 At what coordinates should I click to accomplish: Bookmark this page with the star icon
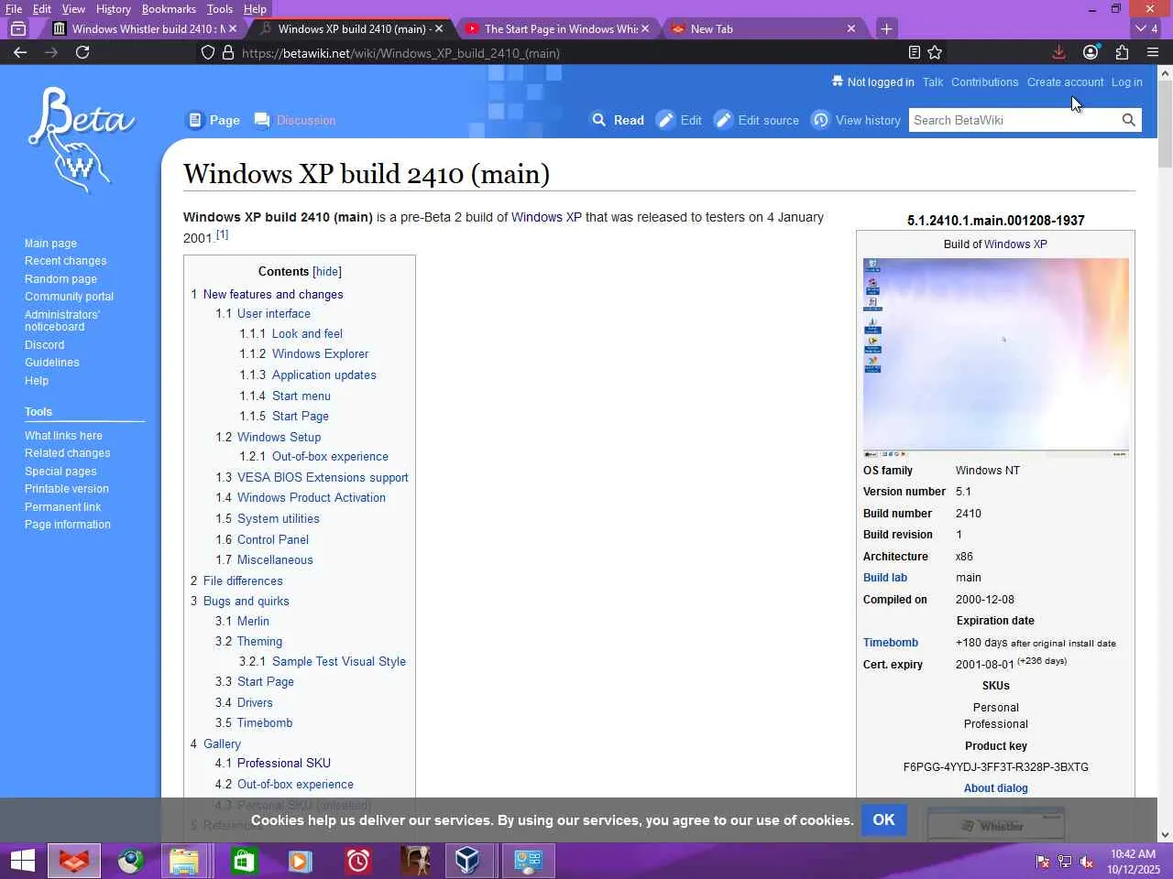click(935, 52)
